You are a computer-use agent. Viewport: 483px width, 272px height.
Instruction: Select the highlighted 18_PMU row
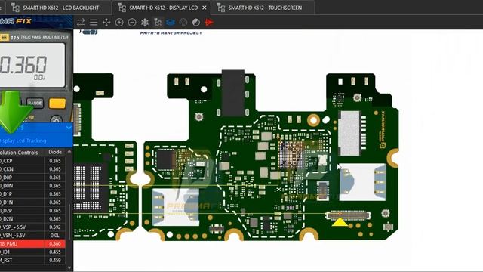[32, 243]
